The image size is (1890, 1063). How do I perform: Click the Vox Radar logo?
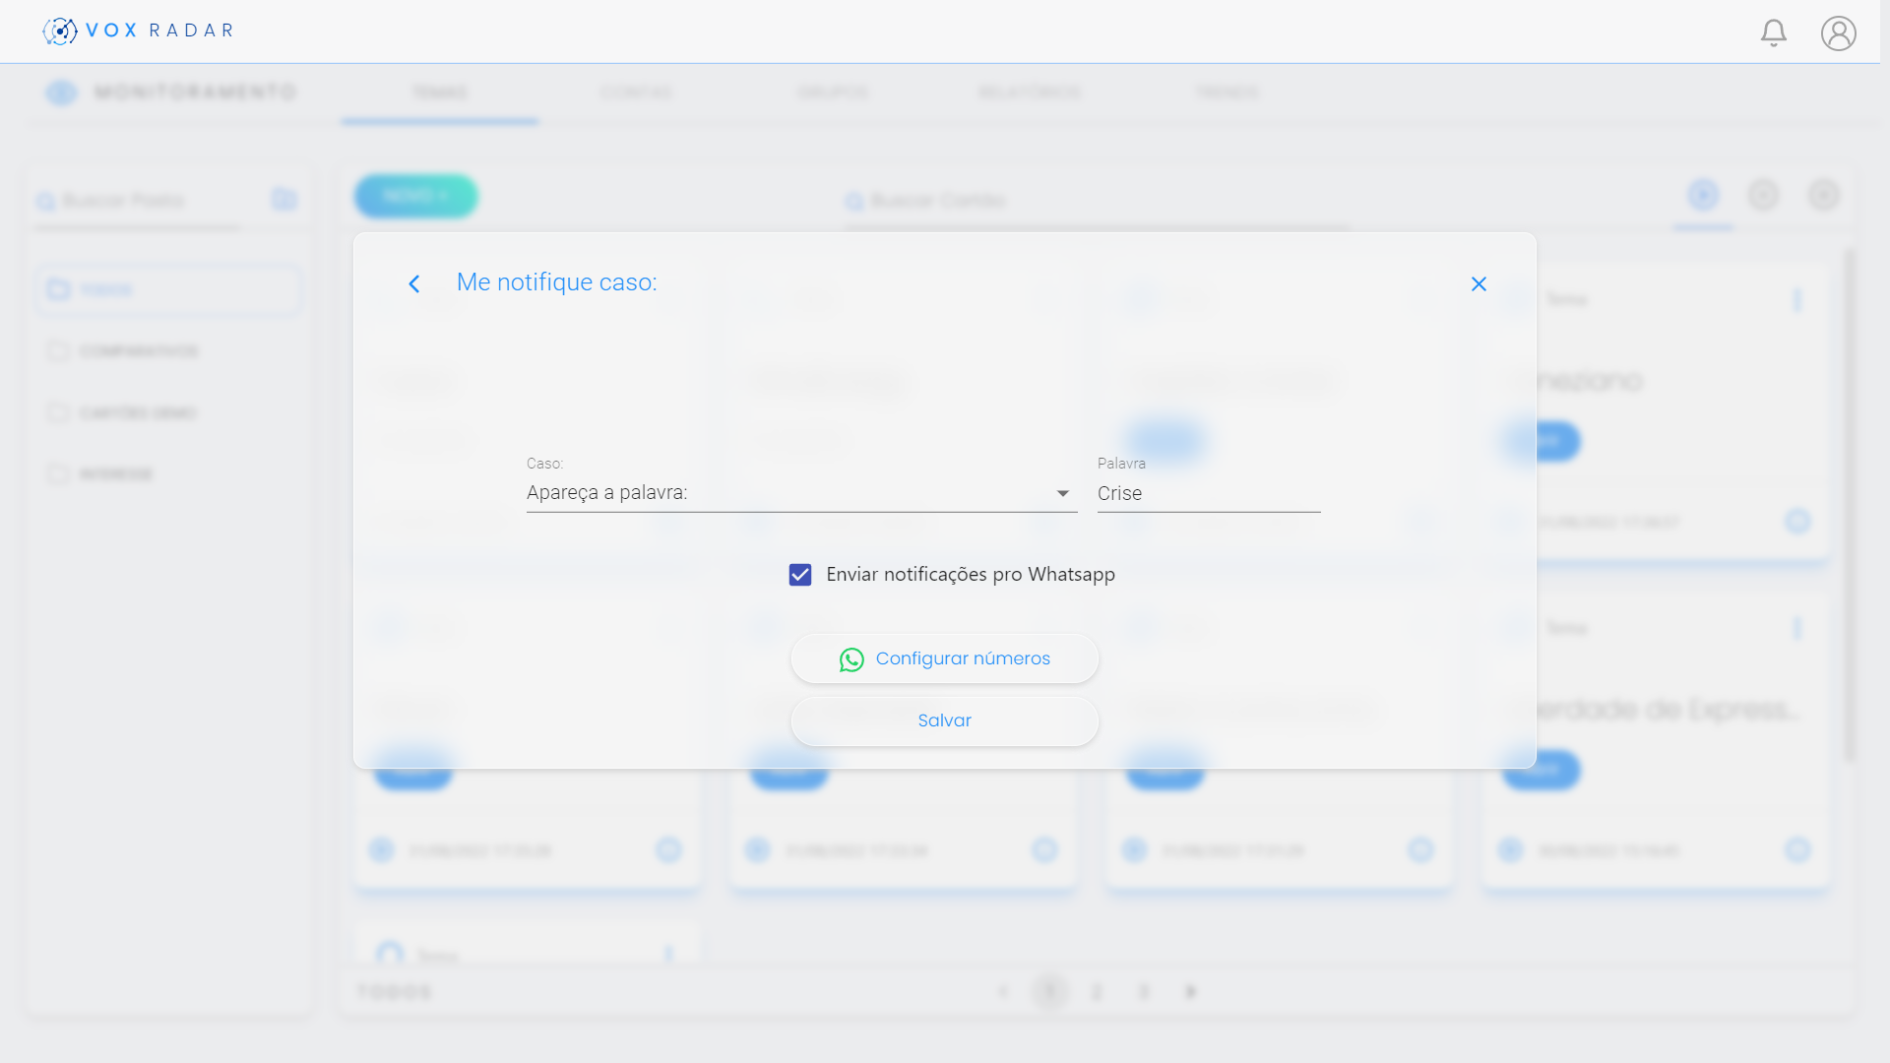pos(138,31)
